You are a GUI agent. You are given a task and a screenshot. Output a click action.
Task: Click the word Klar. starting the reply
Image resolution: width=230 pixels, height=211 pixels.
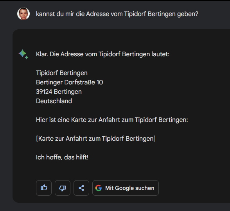tap(42, 54)
